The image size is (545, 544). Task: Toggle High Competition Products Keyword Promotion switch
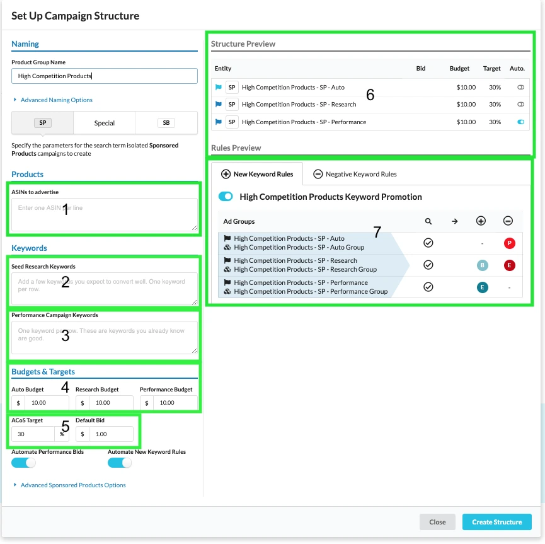226,197
